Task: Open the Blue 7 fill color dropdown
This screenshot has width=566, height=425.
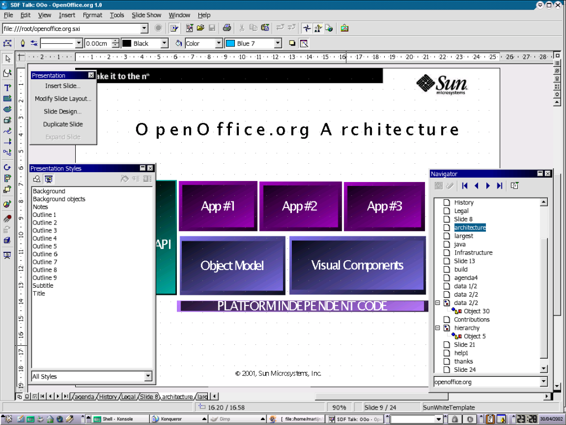Action: pyautogui.click(x=277, y=43)
